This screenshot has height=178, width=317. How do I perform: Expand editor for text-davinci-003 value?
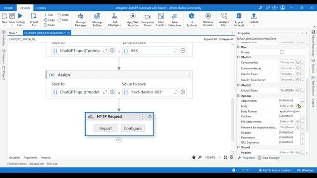tap(175, 92)
